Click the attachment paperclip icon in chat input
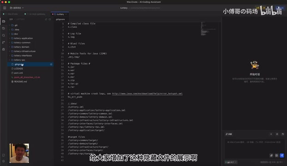Viewport: 287px width, 166px height. coord(271,155)
